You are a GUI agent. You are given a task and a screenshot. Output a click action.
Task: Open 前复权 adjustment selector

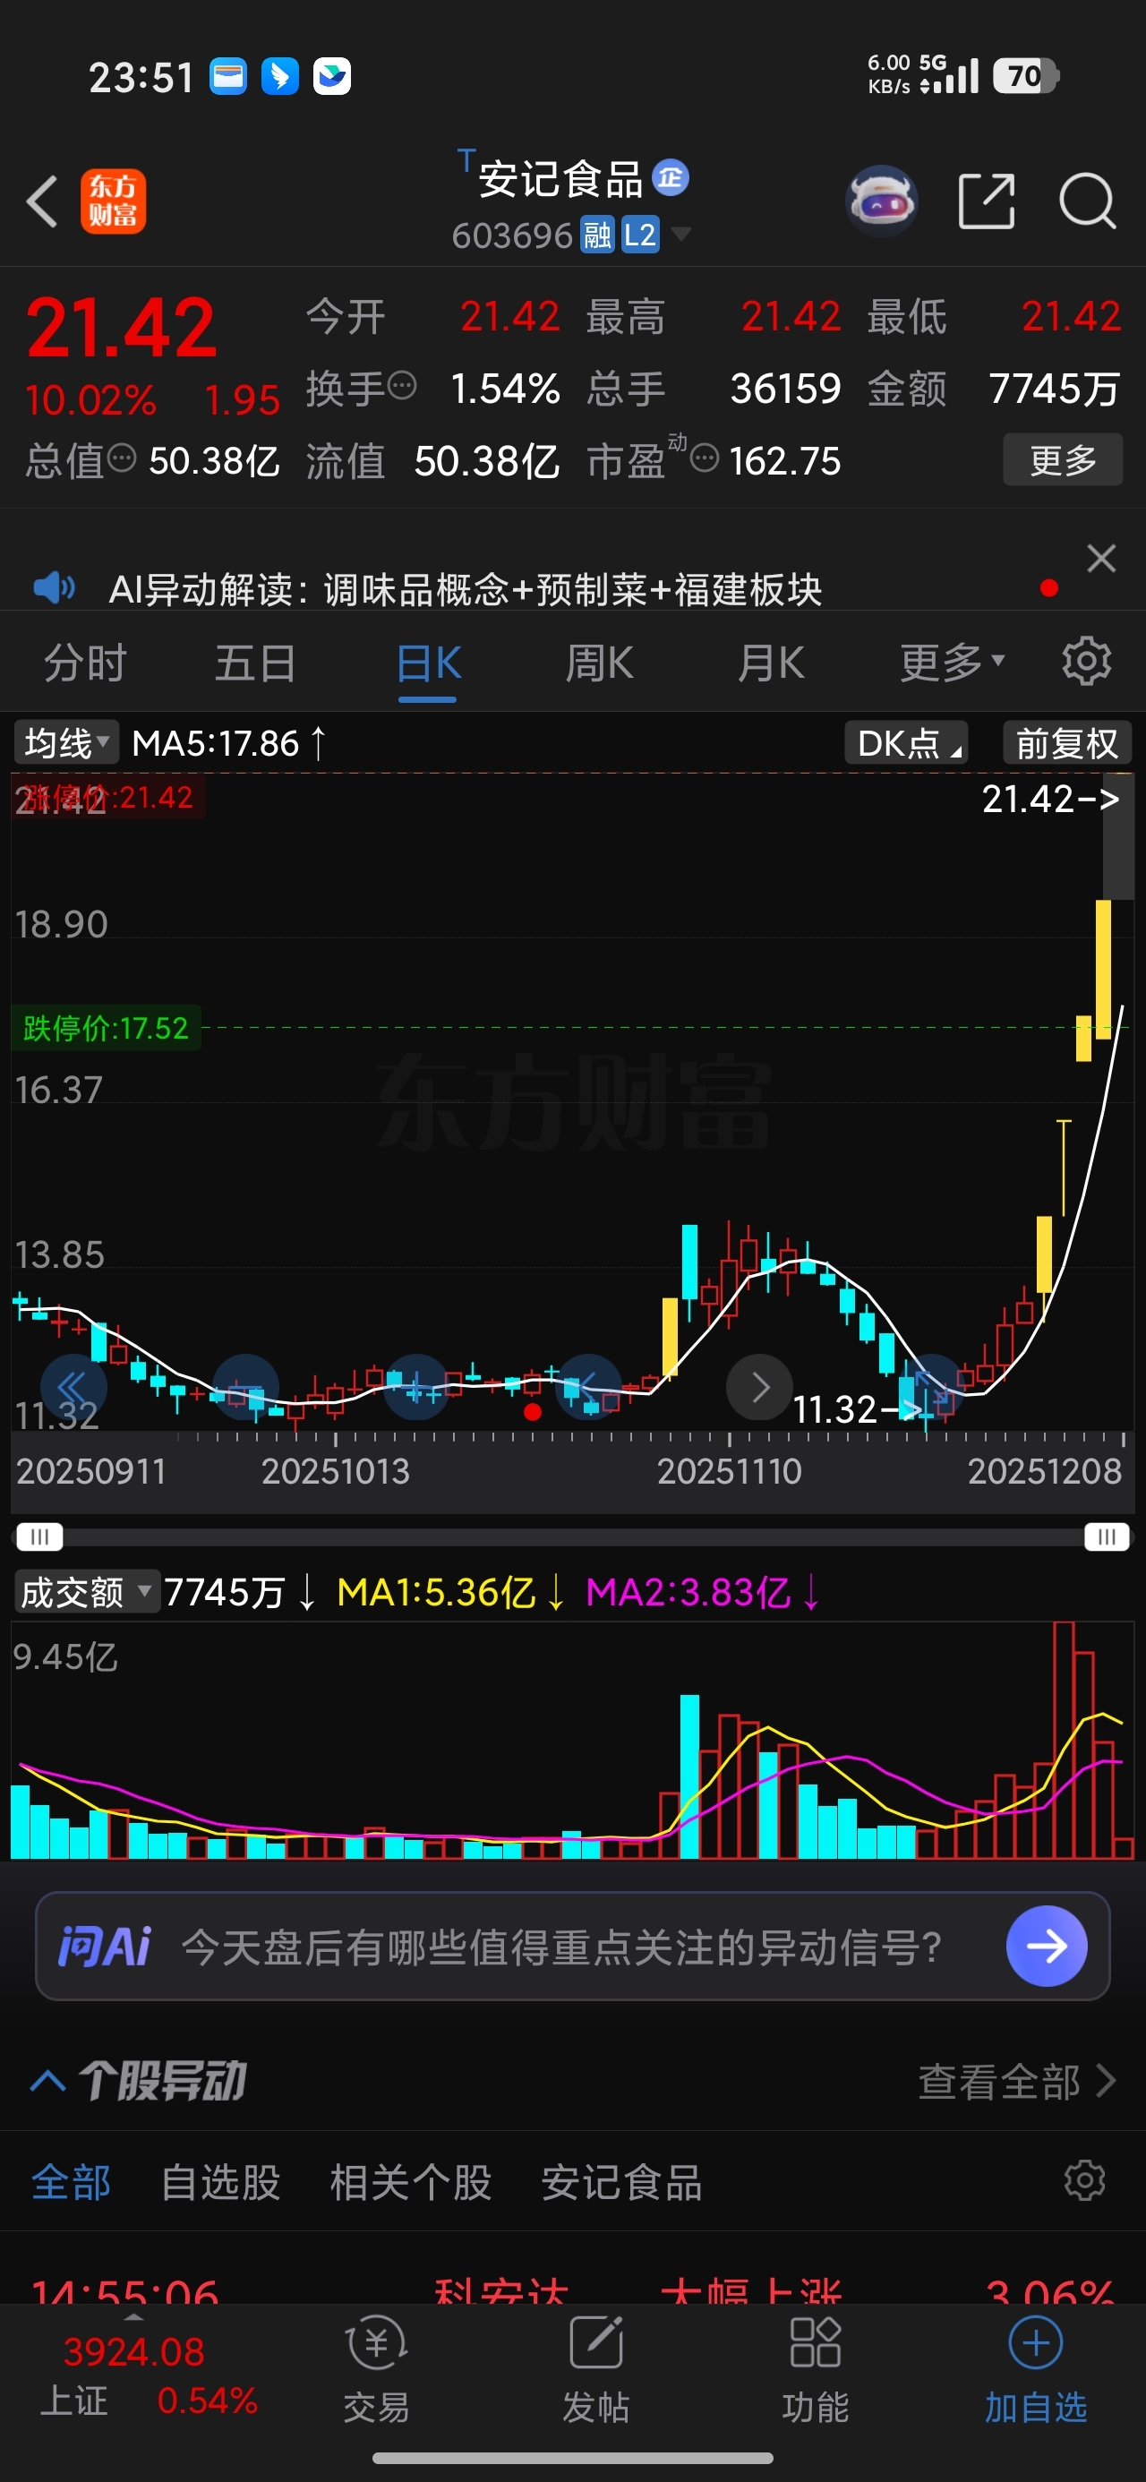click(x=1067, y=743)
